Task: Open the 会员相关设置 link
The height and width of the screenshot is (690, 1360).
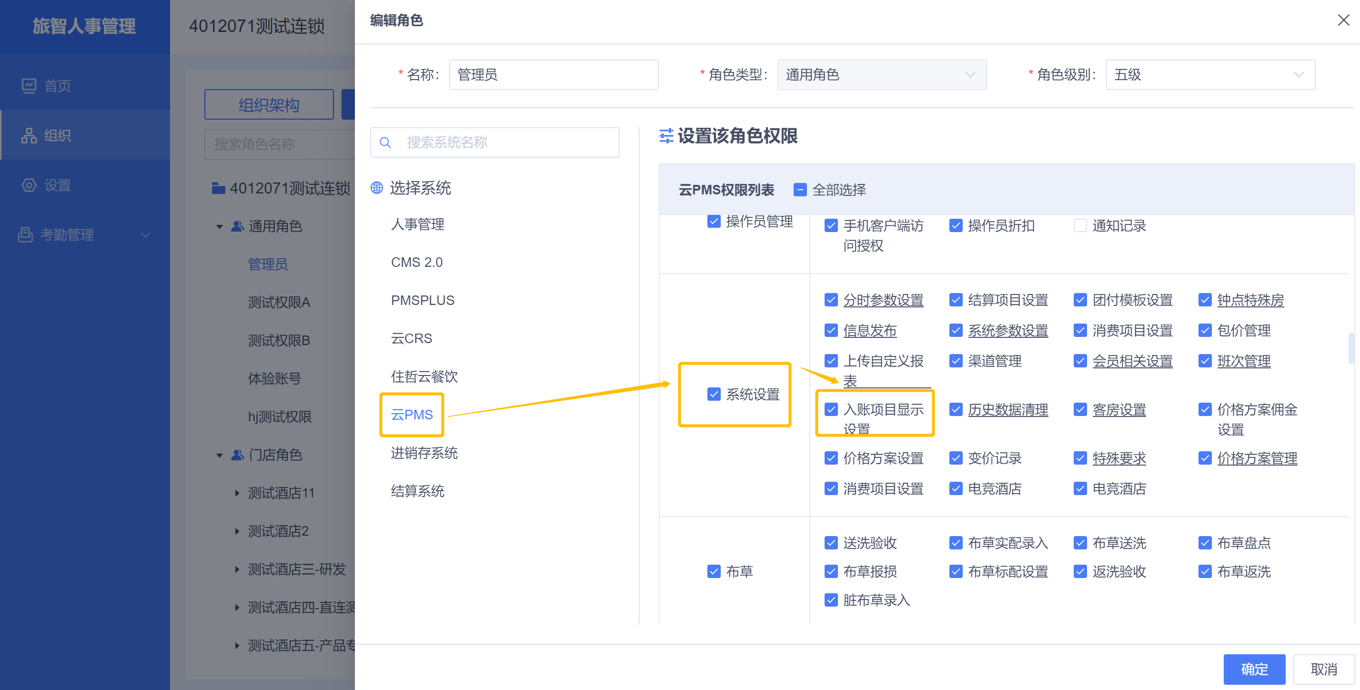Action: 1132,361
